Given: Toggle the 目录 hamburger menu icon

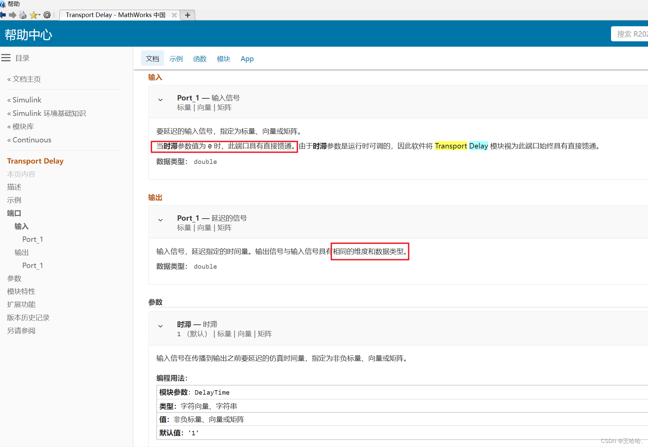Looking at the screenshot, I should point(6,58).
